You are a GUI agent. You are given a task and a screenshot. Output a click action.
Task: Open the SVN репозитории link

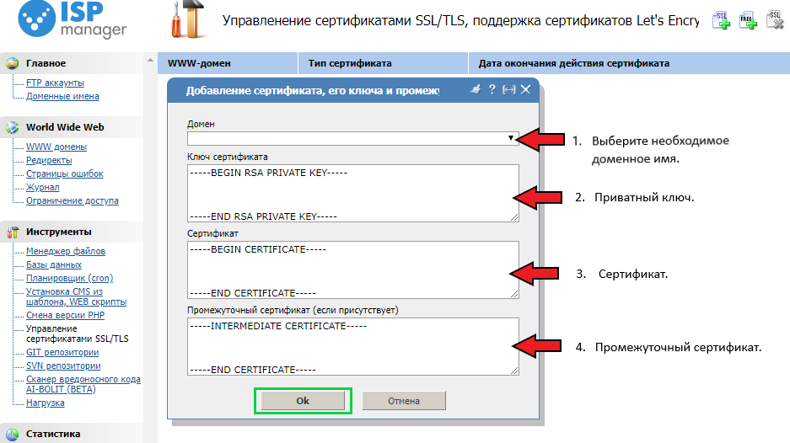point(63,366)
